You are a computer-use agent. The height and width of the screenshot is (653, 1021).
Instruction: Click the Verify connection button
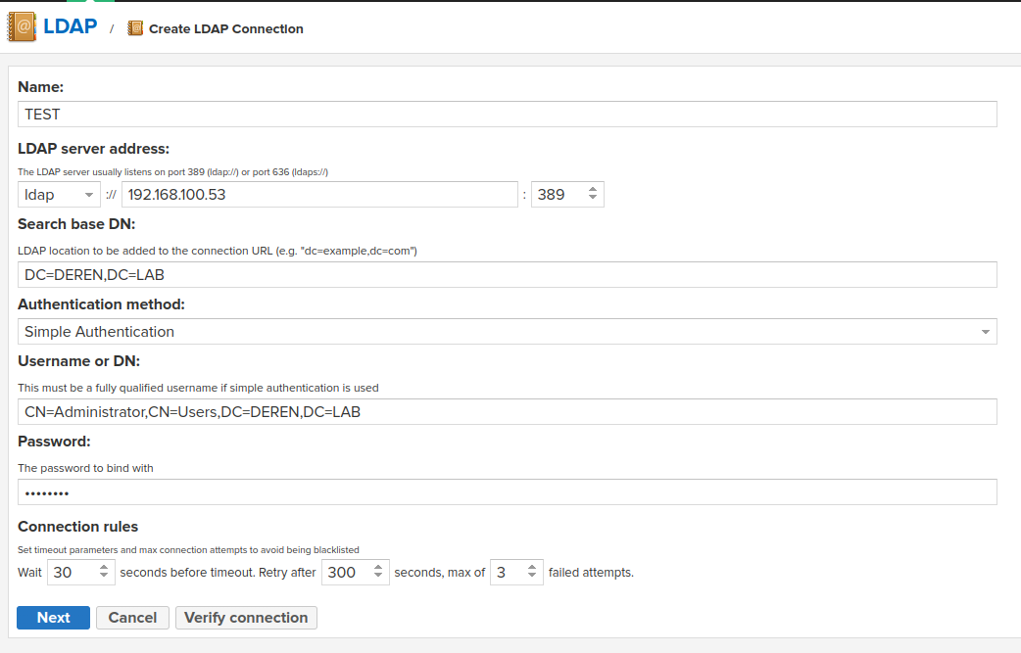[x=246, y=618]
